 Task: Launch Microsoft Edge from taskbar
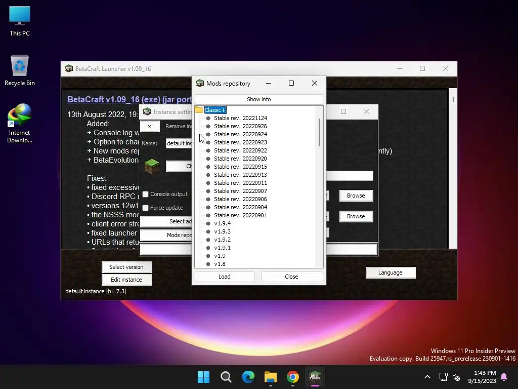coord(248,377)
